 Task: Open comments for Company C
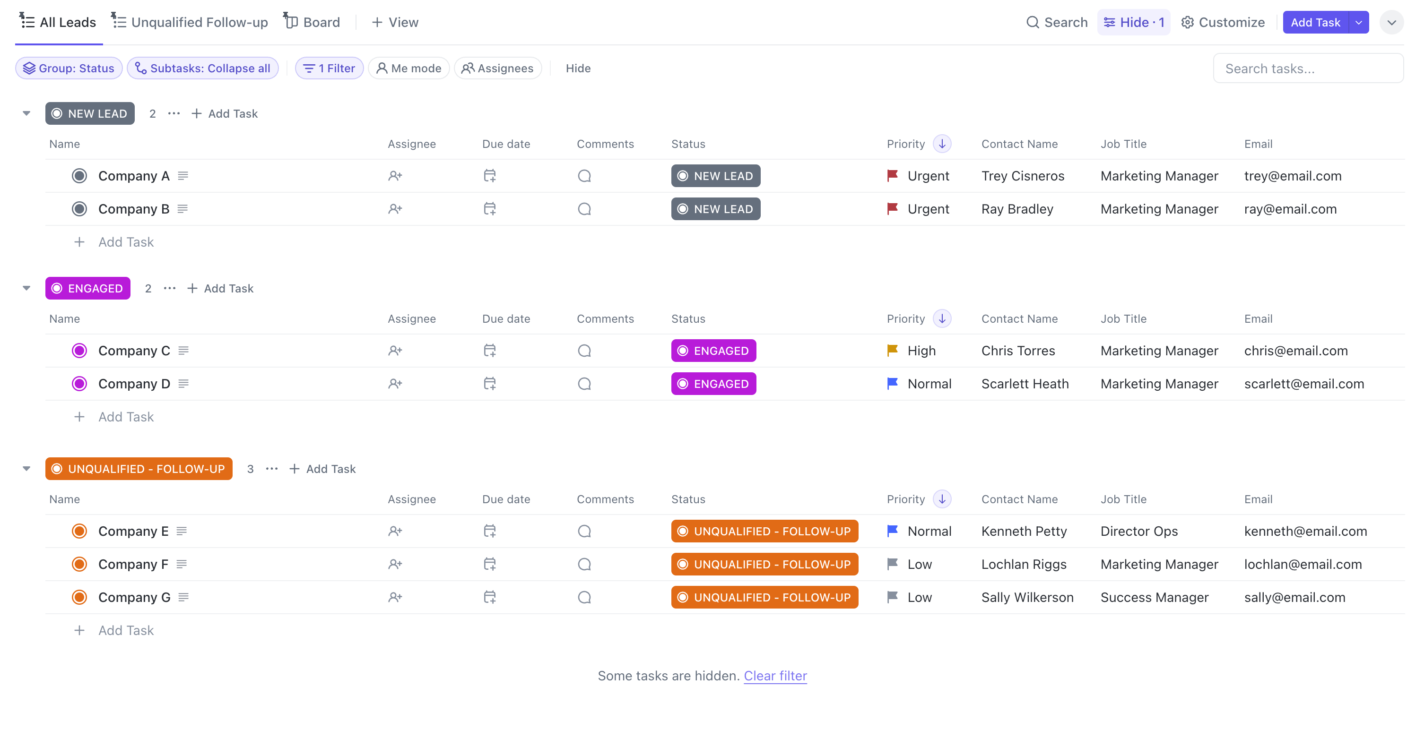[x=583, y=351]
